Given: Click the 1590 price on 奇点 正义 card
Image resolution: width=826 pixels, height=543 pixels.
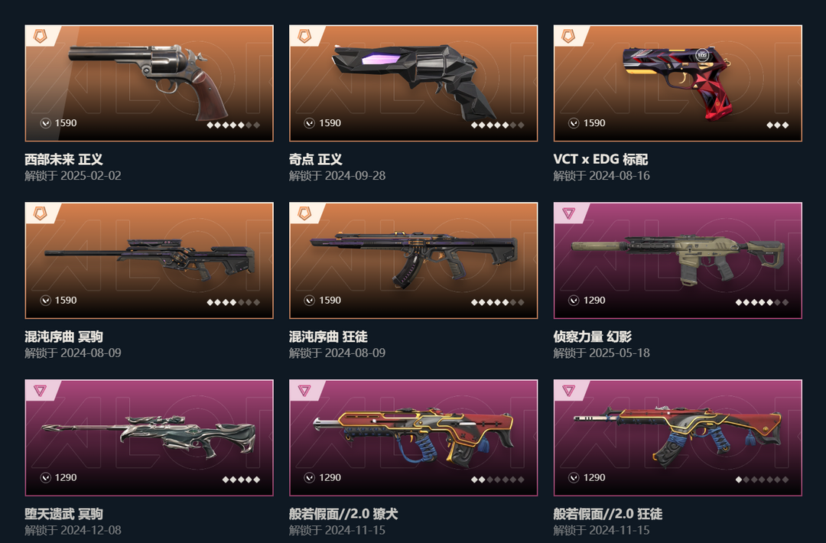Looking at the screenshot, I should [x=330, y=122].
